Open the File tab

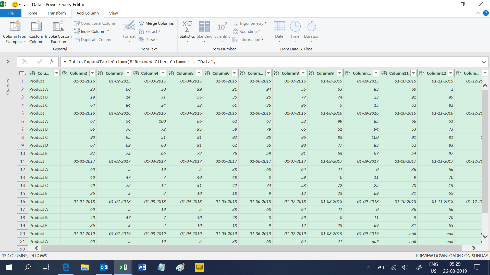click(11, 13)
